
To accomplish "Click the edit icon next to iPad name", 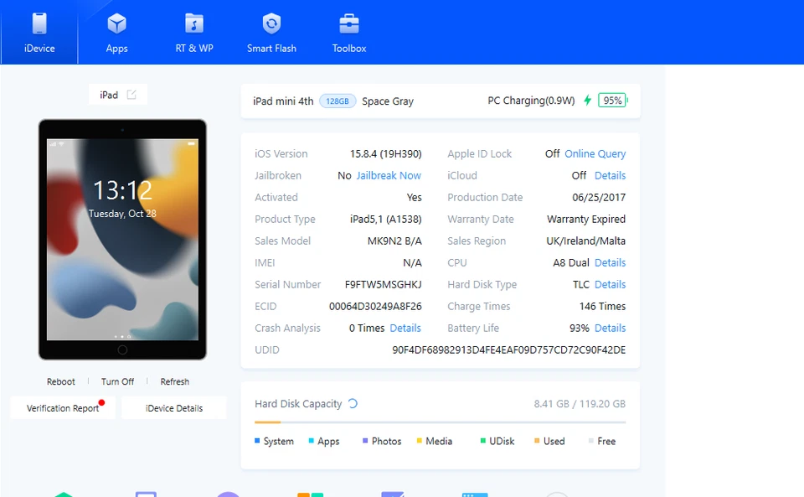I will point(131,95).
